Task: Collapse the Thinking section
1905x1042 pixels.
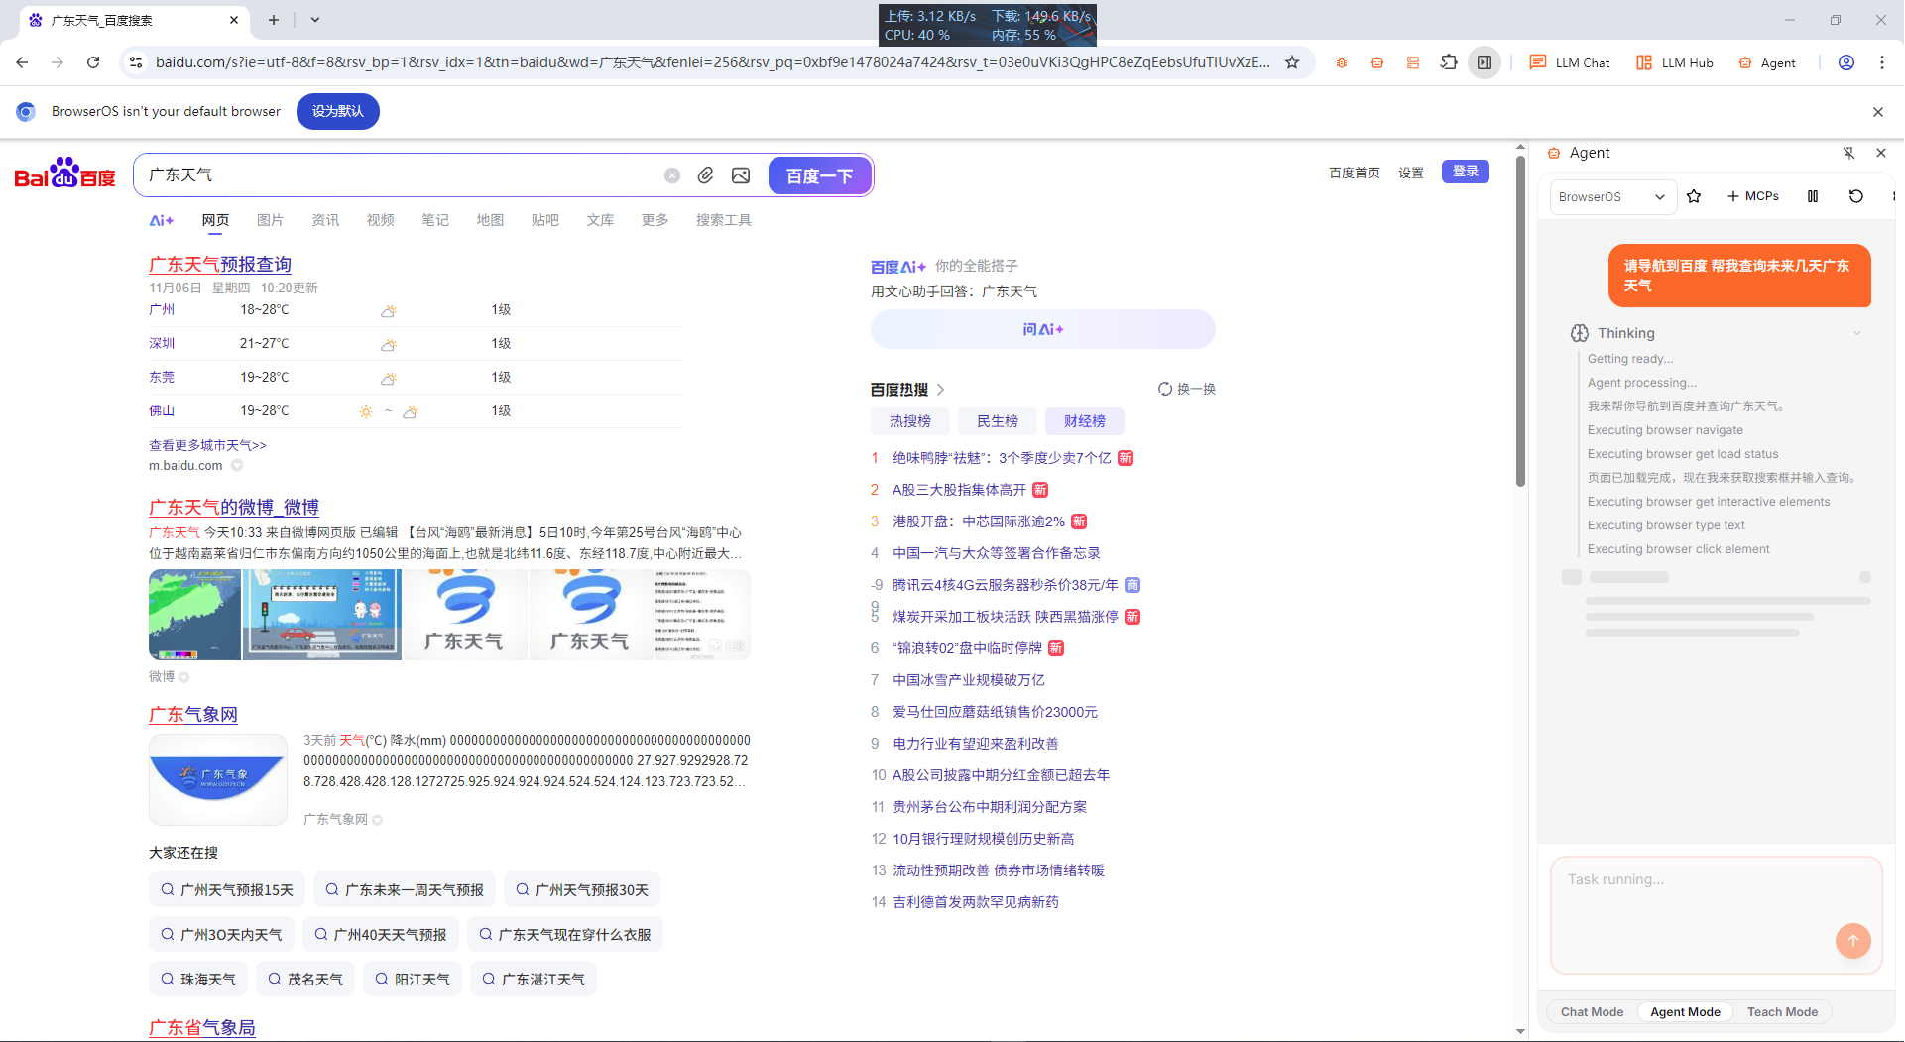Action: (1857, 333)
